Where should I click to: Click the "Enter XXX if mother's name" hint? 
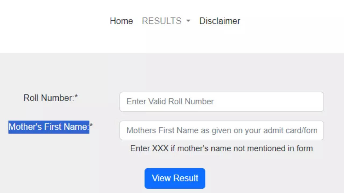coord(221,148)
